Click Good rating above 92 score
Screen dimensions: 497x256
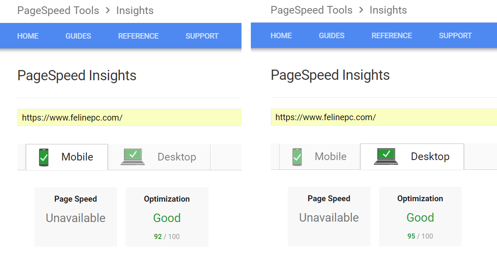[x=167, y=218]
